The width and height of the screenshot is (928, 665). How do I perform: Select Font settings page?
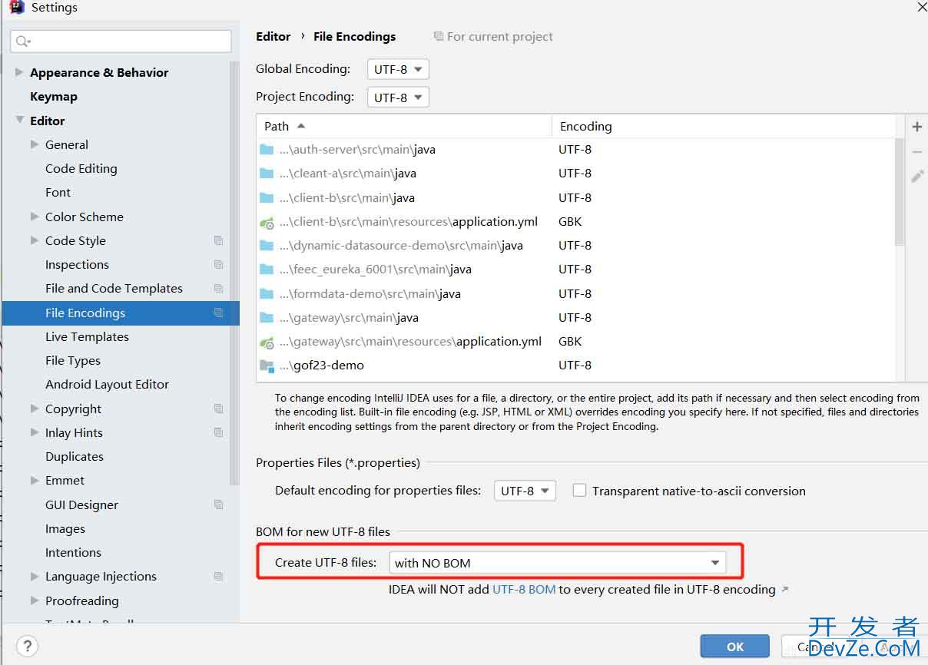(58, 193)
